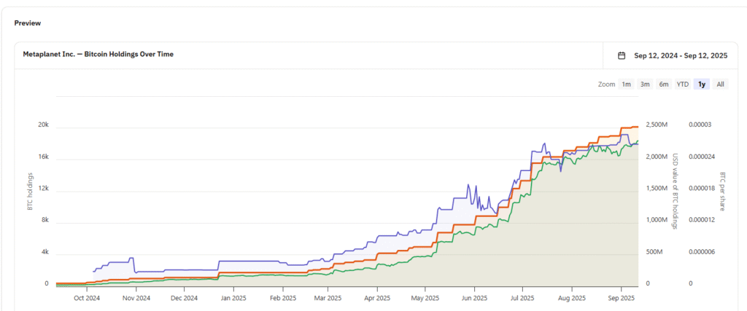Choose the 1y zoom range
The image size is (747, 311).
tap(702, 84)
